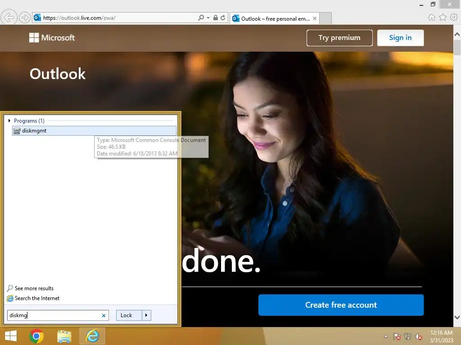Click the vertical scrollbar thumb
Screen dimensions: 461x345
point(457,48)
